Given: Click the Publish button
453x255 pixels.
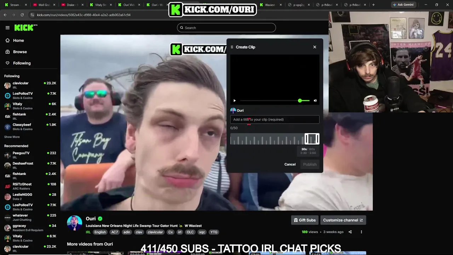Looking at the screenshot, I should pyautogui.click(x=310, y=164).
